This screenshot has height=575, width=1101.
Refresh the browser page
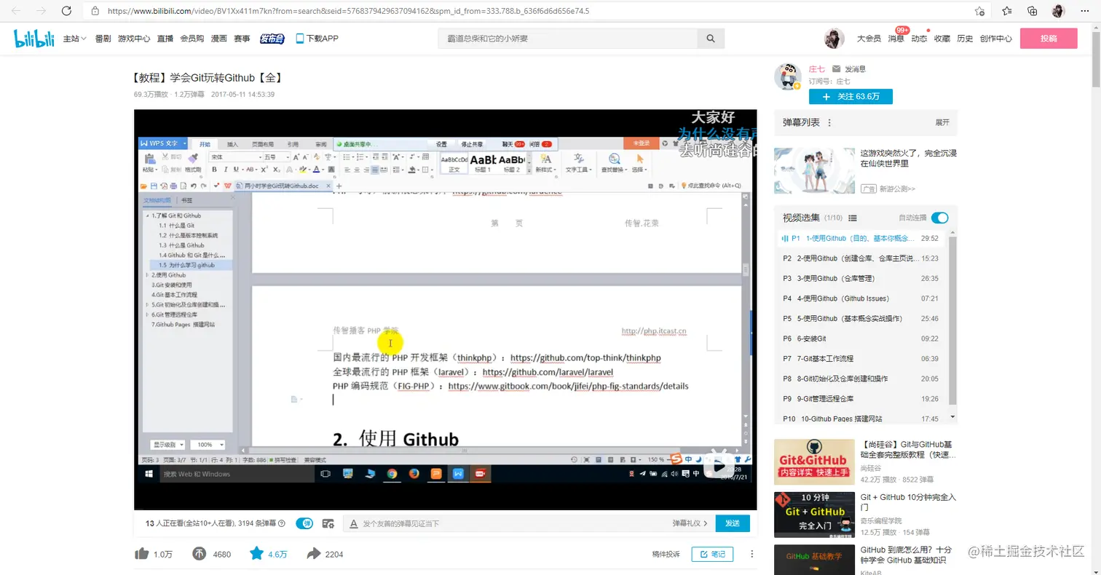pos(66,11)
